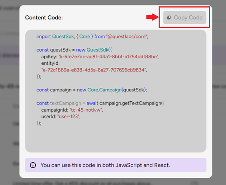Click the "@questlabs/core" package string

click(x=127, y=37)
